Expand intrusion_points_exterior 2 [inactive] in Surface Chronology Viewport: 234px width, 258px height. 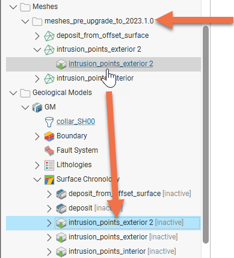[x=49, y=223]
